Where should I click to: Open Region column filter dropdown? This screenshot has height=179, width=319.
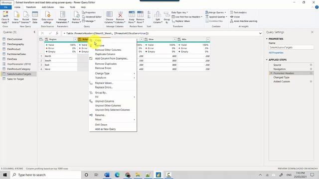click(75, 39)
